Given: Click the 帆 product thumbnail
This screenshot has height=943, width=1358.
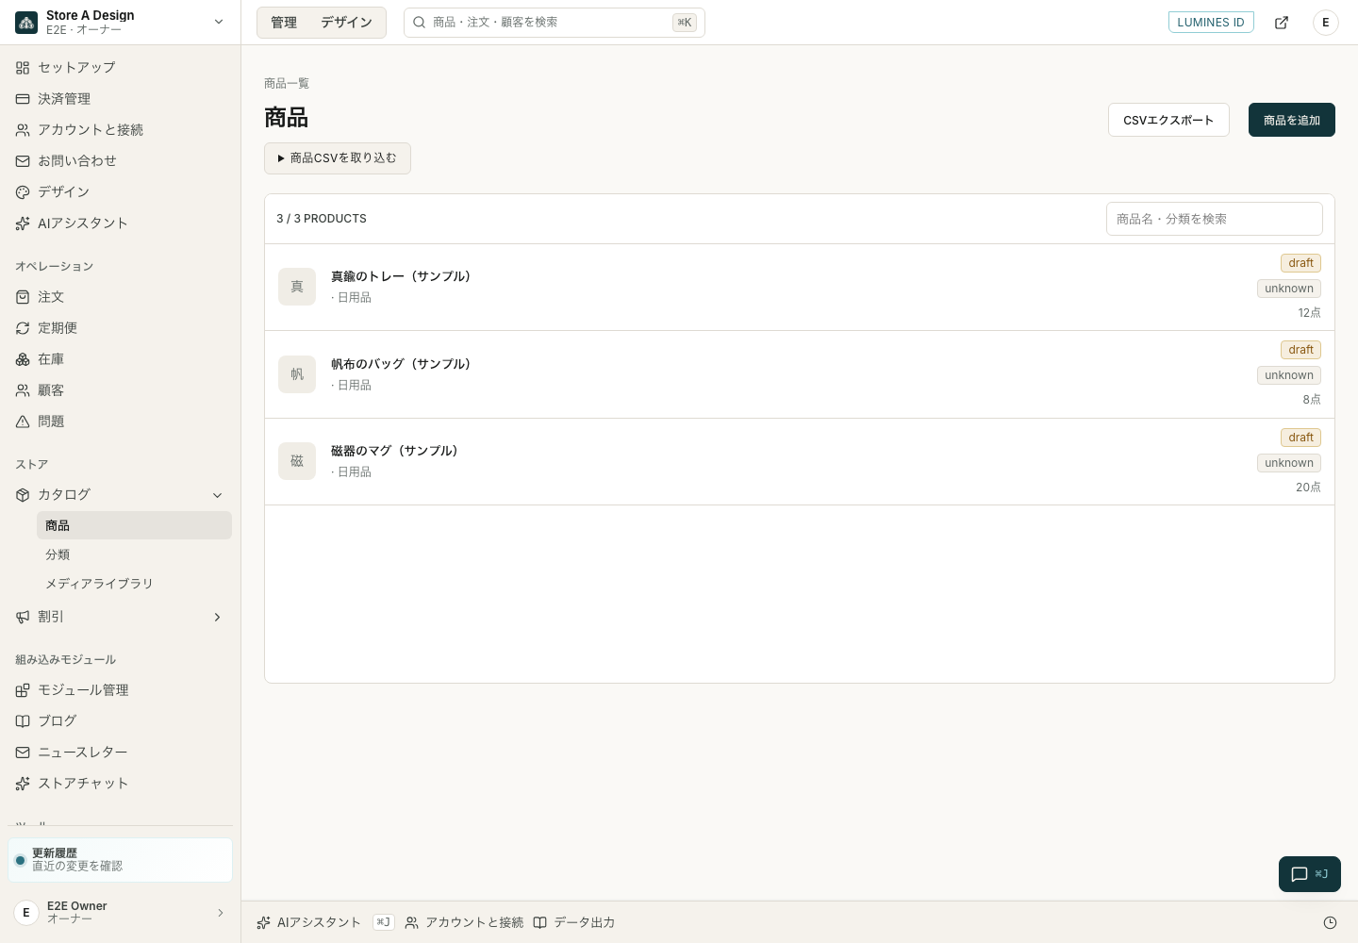Looking at the screenshot, I should point(297,374).
